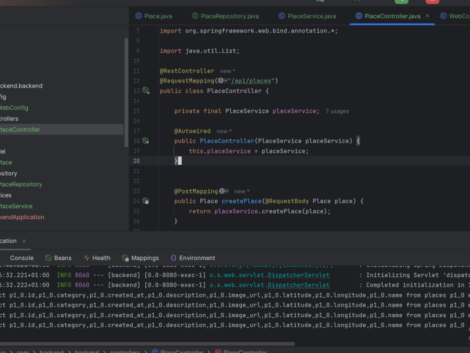Select the repository package in tree
470x353 pixels.
[x=8, y=173]
